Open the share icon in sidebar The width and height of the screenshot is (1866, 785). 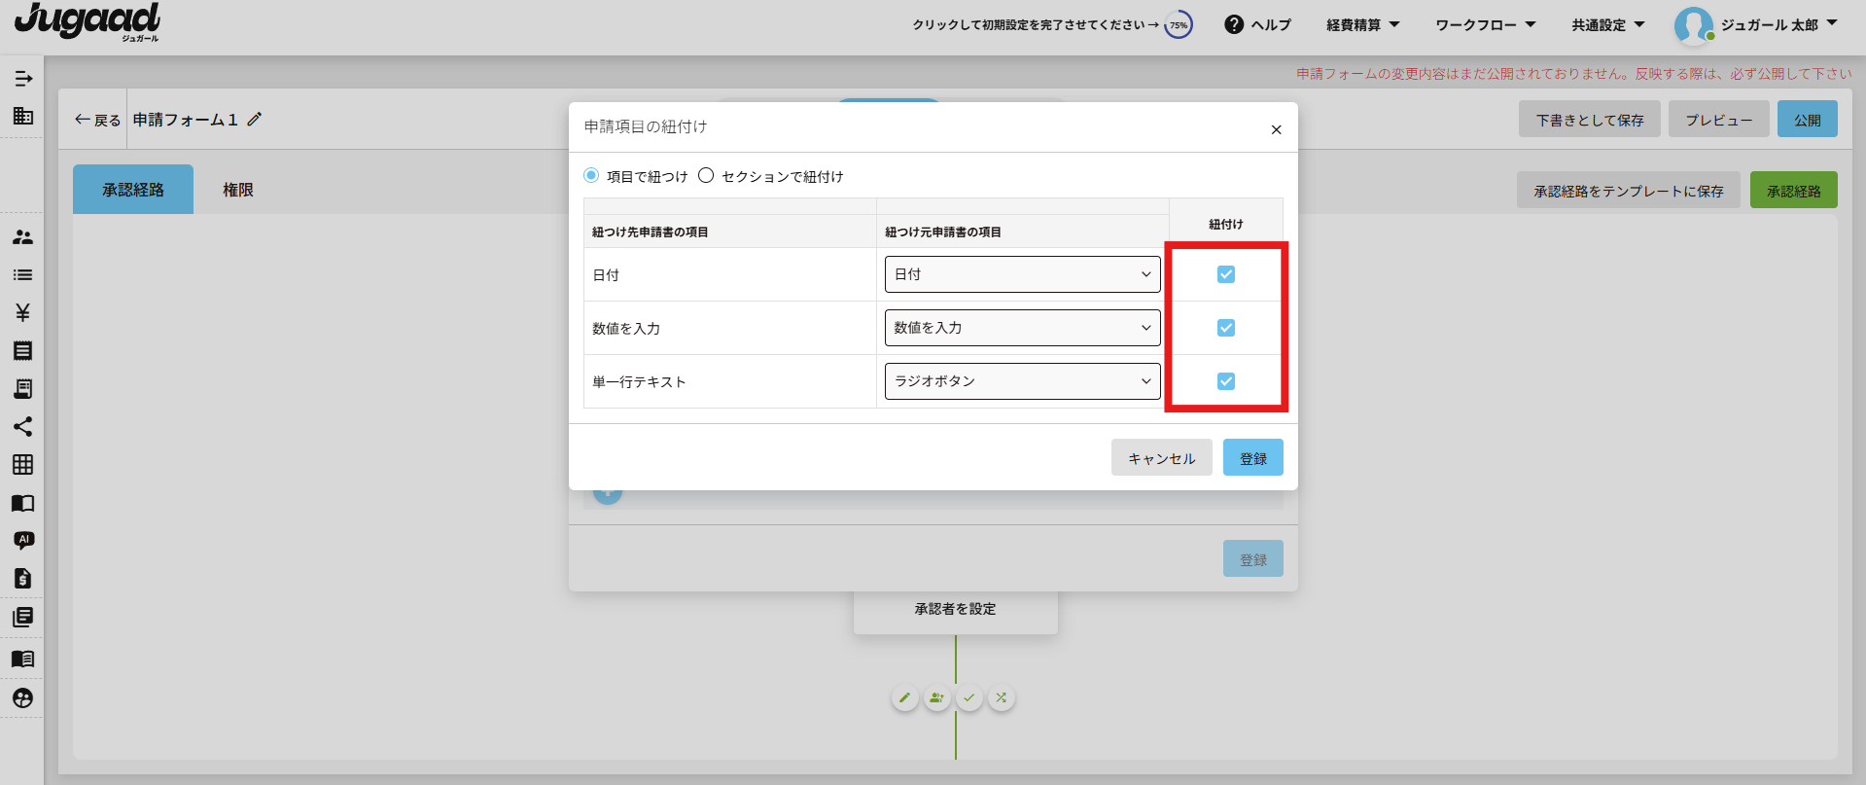coord(22,427)
